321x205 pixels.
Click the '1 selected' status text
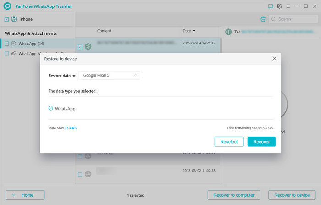136,195
